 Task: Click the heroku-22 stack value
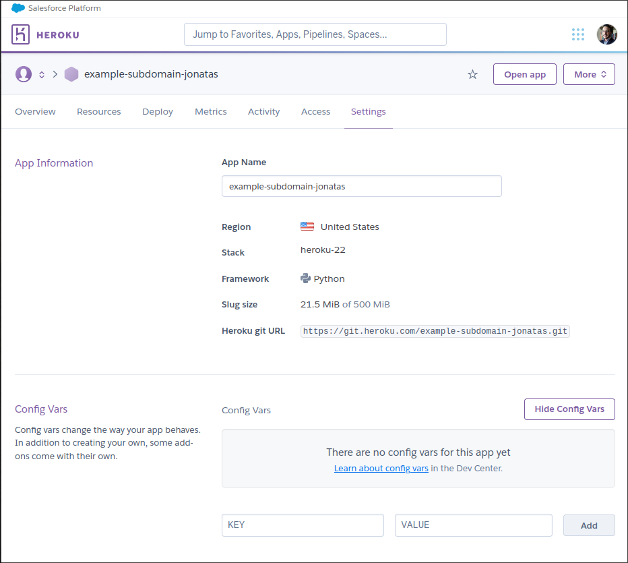coord(323,250)
